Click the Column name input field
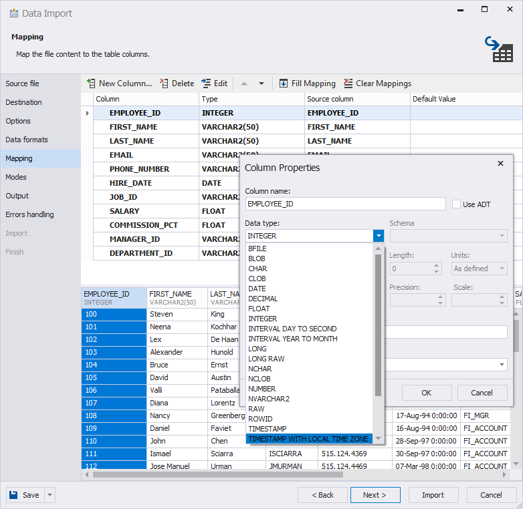 346,204
